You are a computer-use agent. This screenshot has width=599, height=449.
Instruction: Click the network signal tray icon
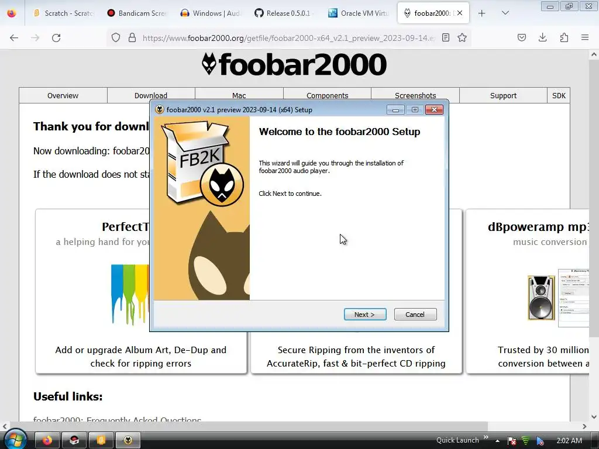[x=526, y=441]
